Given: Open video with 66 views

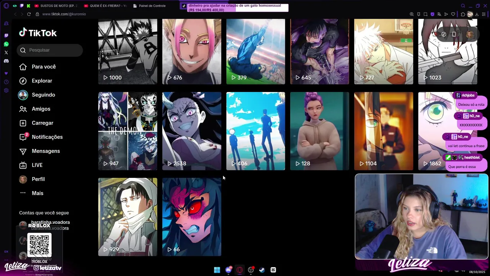Looking at the screenshot, I should click(x=192, y=217).
